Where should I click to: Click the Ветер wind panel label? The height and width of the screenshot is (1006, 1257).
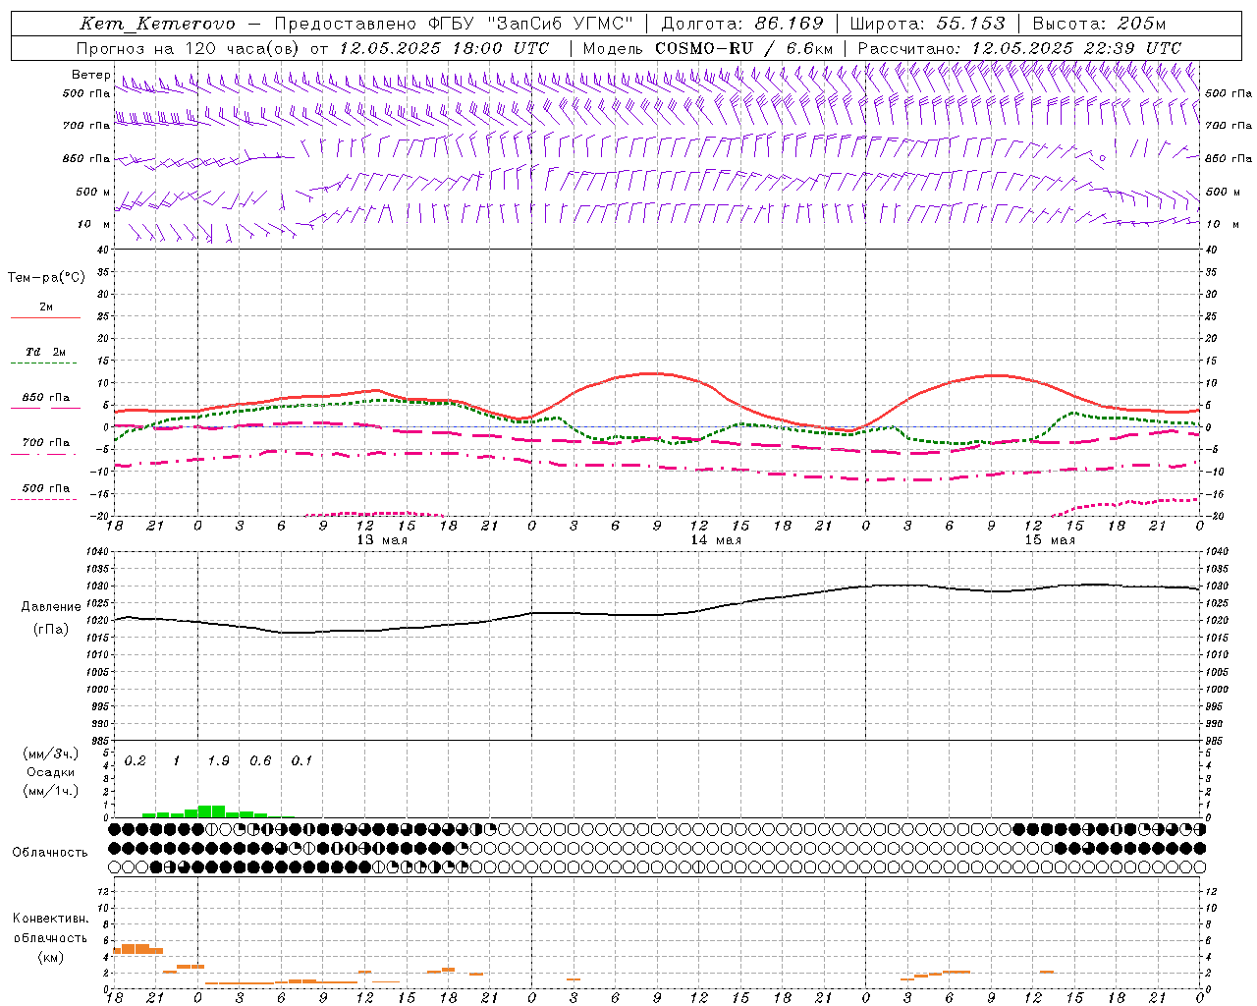click(91, 75)
